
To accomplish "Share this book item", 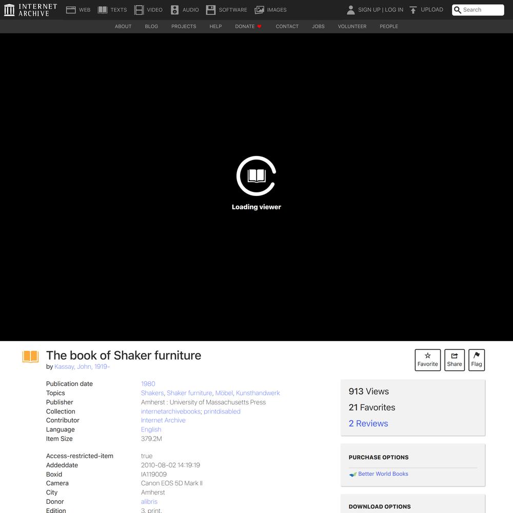I will pyautogui.click(x=455, y=360).
